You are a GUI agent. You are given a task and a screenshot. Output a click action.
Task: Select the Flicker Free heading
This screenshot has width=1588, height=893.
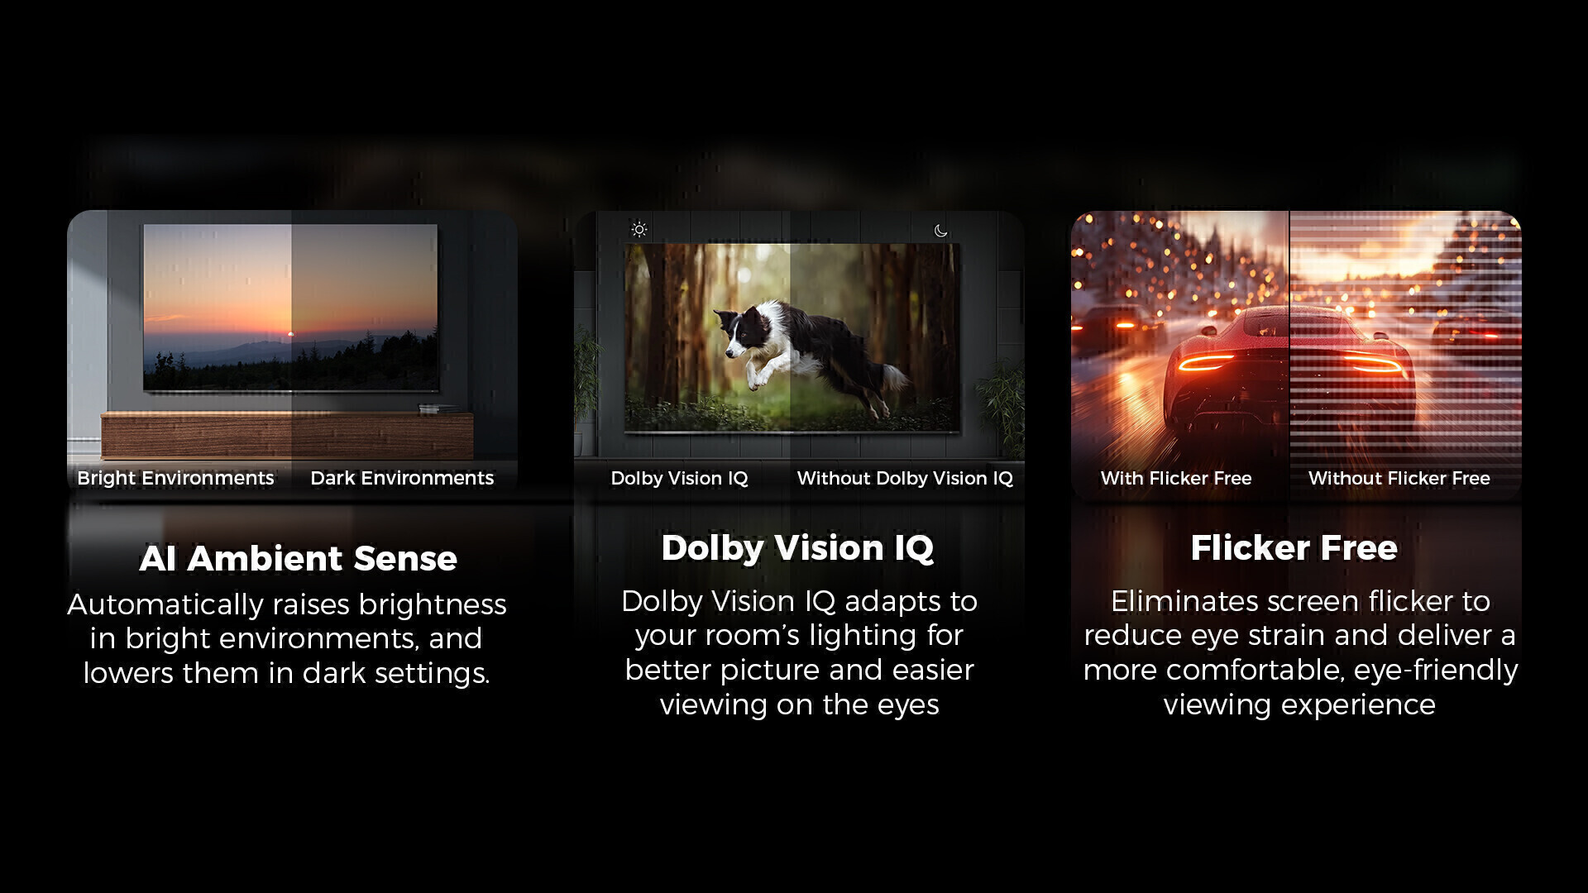[x=1294, y=547]
